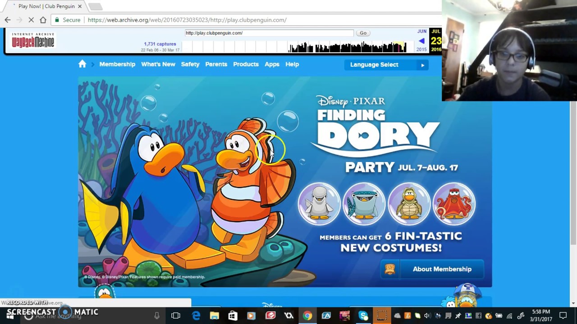
Task: Select JUN previous month capture
Action: [x=422, y=31]
